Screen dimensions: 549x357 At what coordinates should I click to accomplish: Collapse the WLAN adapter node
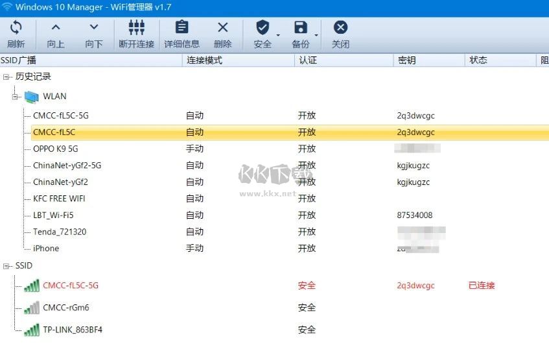click(x=15, y=97)
